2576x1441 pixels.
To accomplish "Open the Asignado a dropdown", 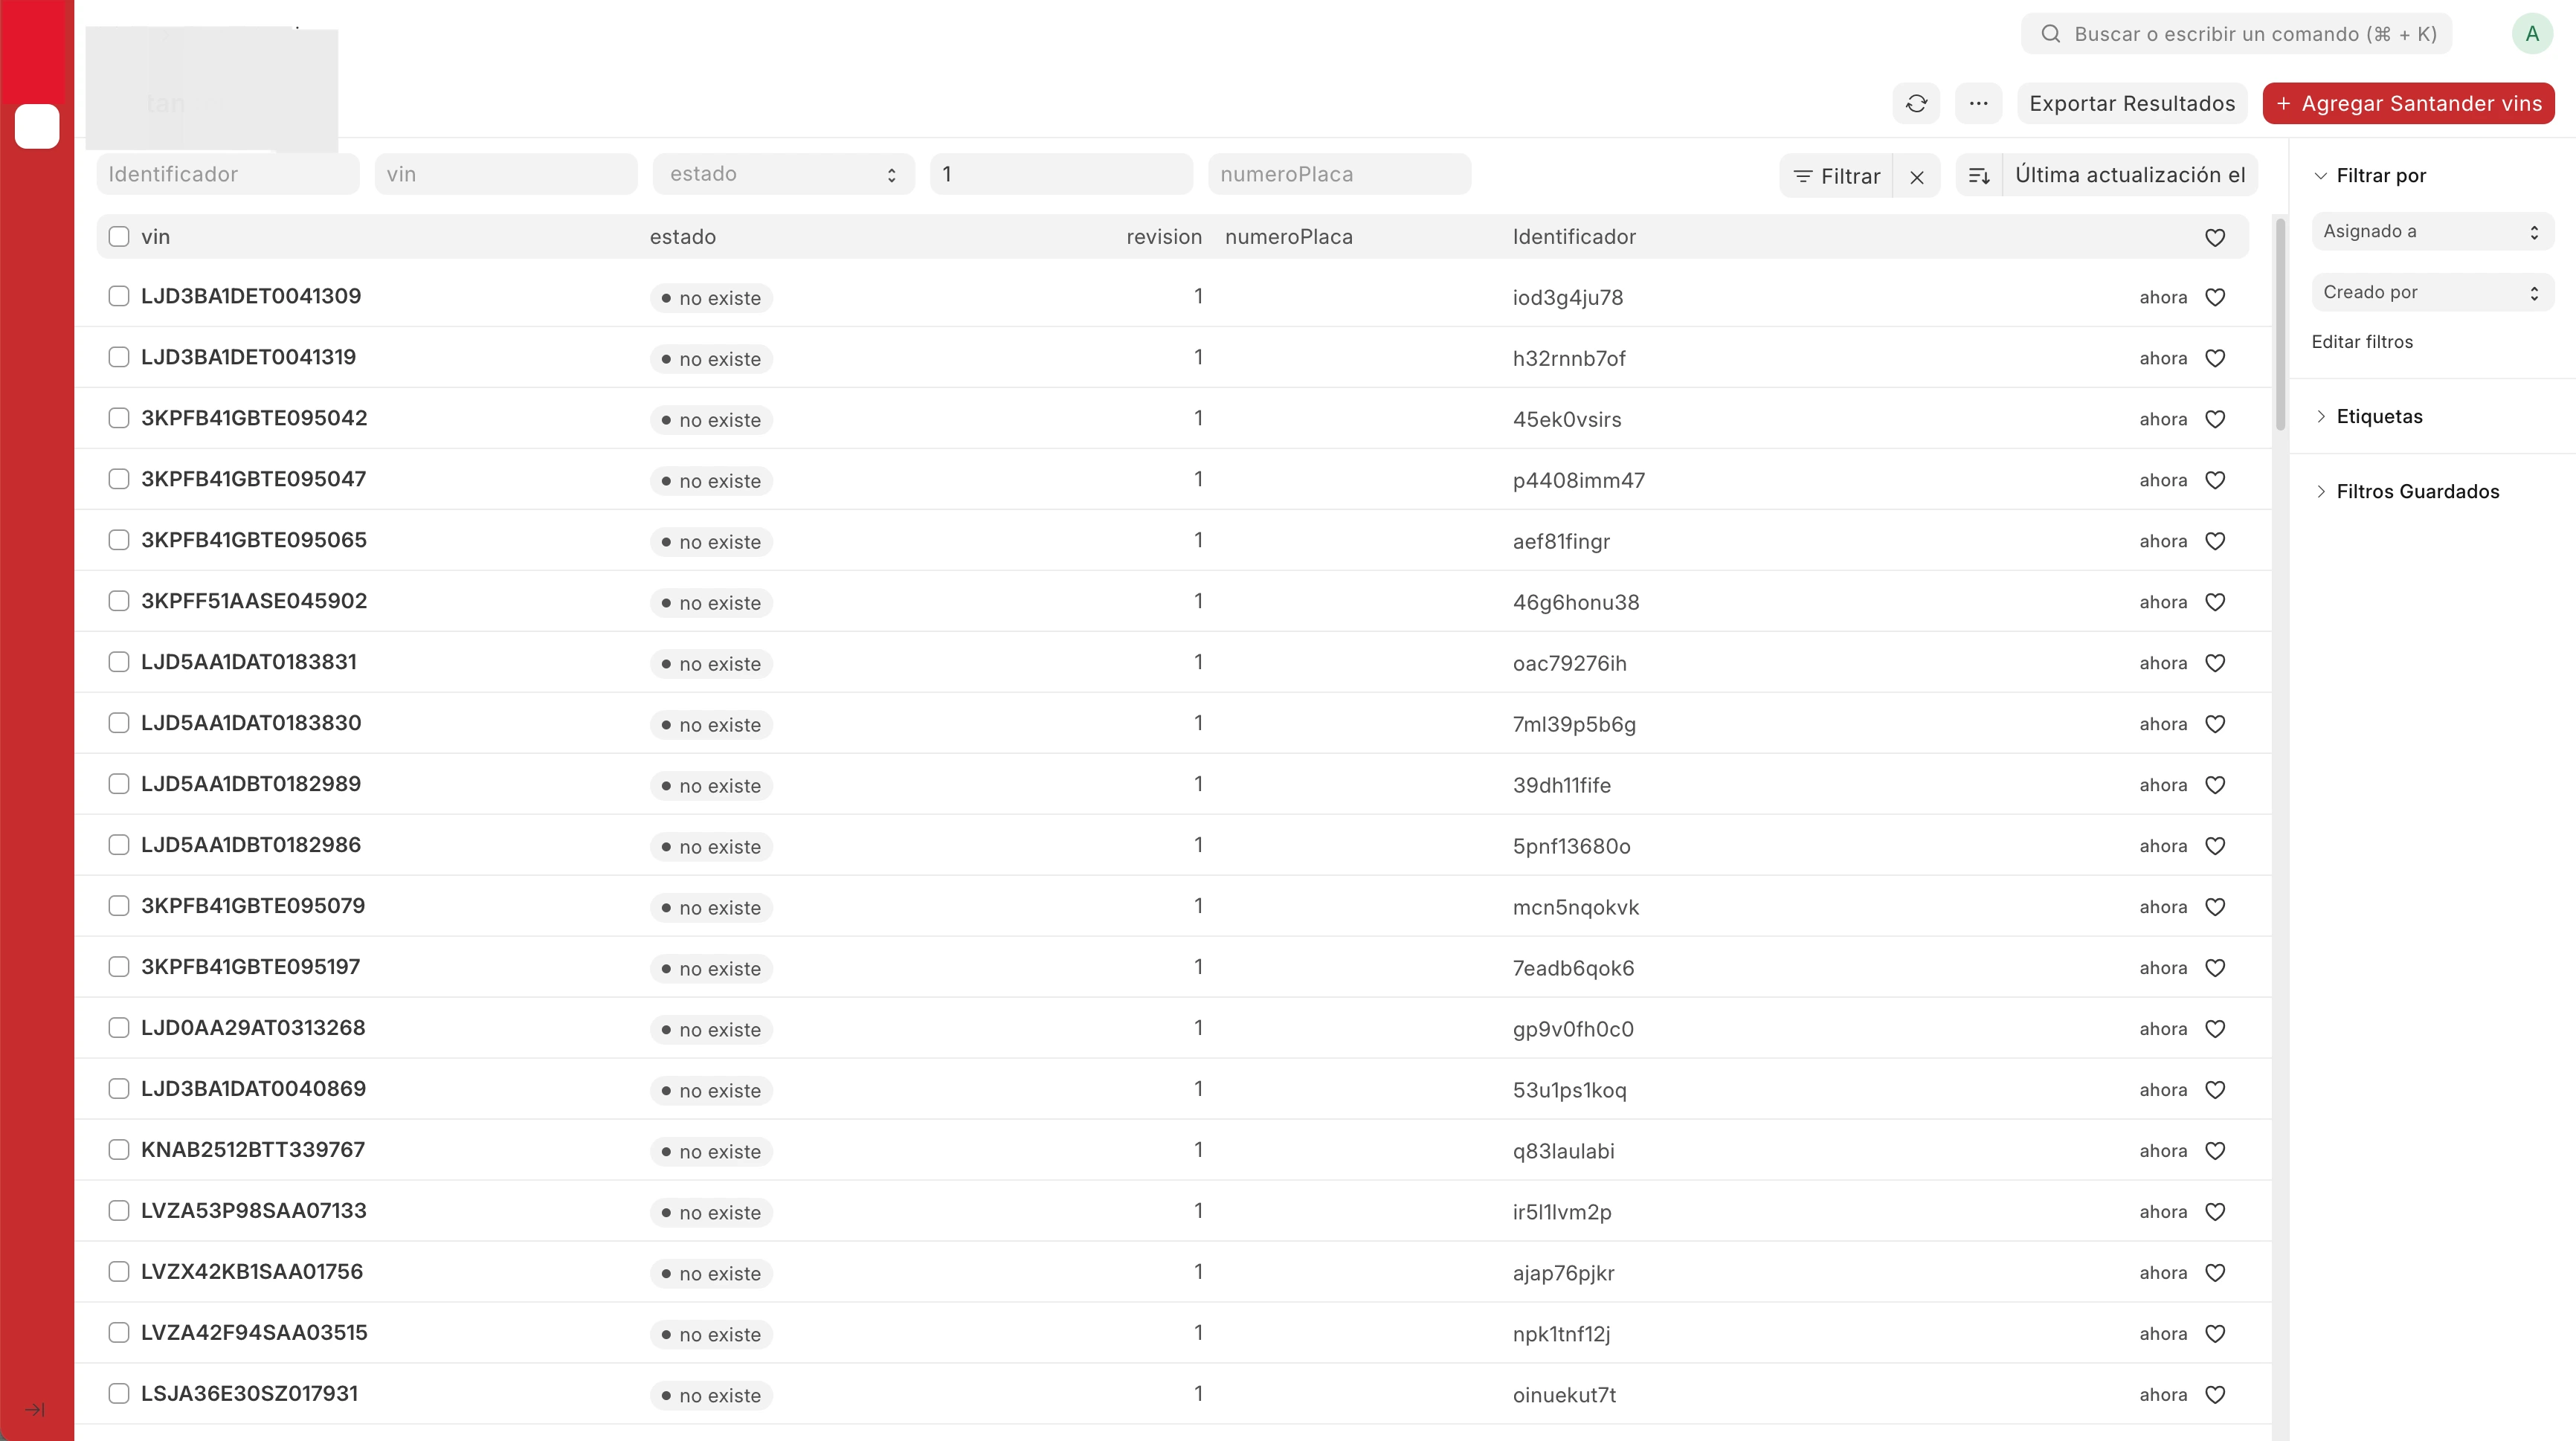I will pyautogui.click(x=2432, y=232).
